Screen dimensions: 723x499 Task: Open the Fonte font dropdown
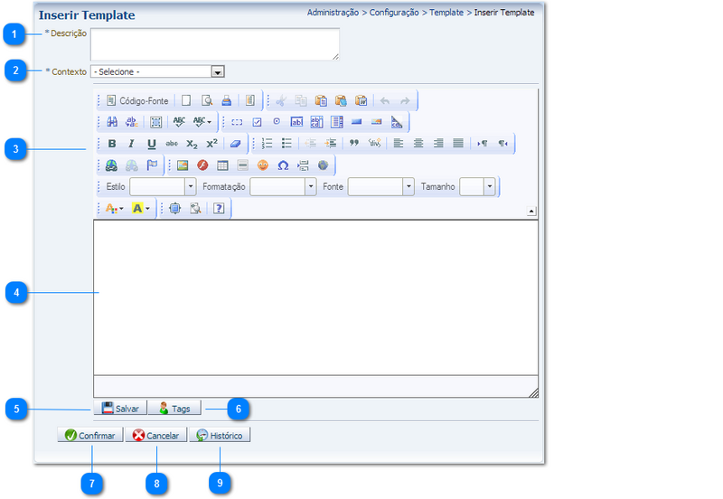pos(408,186)
